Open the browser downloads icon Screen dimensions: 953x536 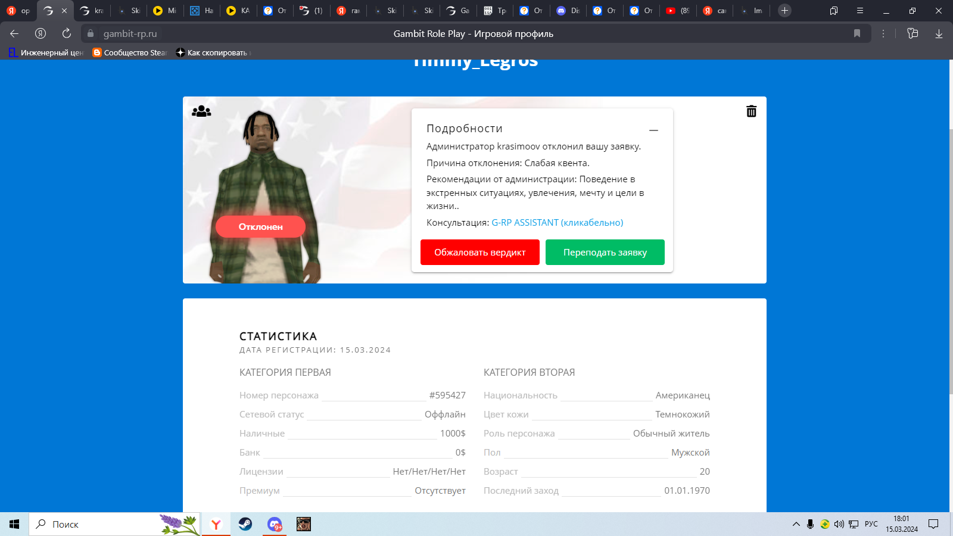939,34
